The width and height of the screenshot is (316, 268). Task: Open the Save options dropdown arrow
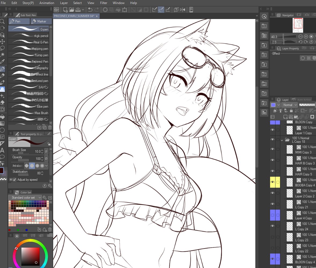pos(83,10)
